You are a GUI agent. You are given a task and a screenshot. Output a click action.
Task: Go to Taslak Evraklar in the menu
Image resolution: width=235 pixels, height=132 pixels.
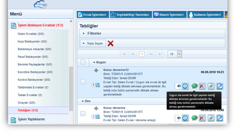coord(30,95)
